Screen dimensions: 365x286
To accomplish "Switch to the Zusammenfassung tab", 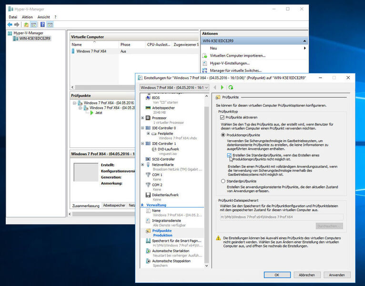I will [x=86, y=205].
